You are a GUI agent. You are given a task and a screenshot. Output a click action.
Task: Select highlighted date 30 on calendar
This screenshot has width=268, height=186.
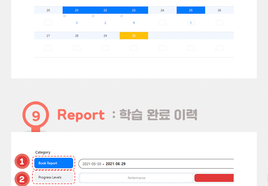134,36
